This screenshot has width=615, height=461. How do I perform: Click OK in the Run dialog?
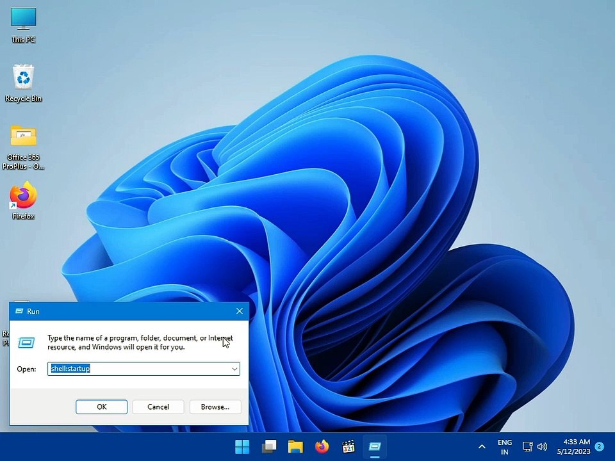click(x=102, y=407)
